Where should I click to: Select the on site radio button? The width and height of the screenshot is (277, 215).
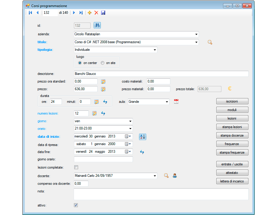pyautogui.click(x=103, y=63)
